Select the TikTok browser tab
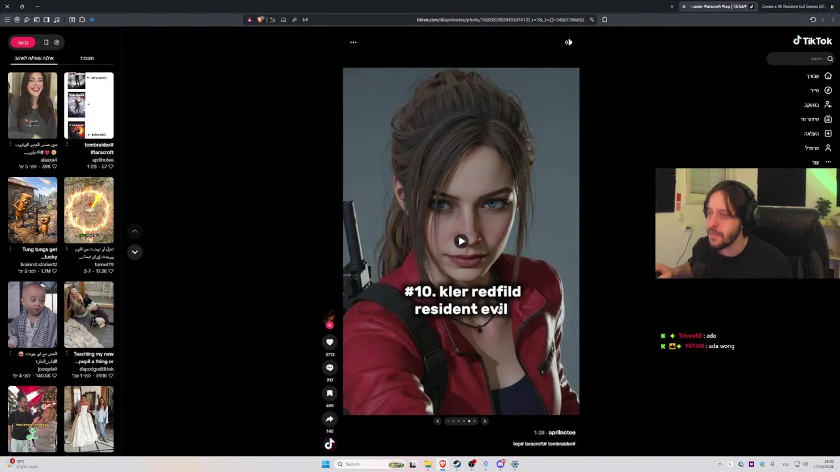Image resolution: width=840 pixels, height=472 pixels. pos(718,7)
